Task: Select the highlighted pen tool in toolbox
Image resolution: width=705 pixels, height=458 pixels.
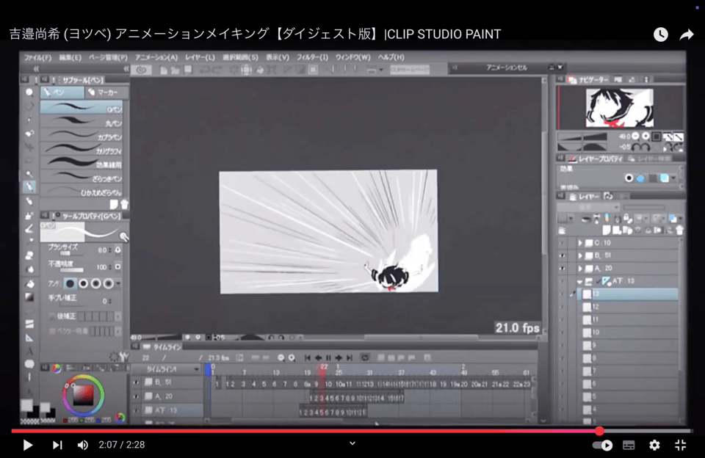Action: tap(29, 186)
